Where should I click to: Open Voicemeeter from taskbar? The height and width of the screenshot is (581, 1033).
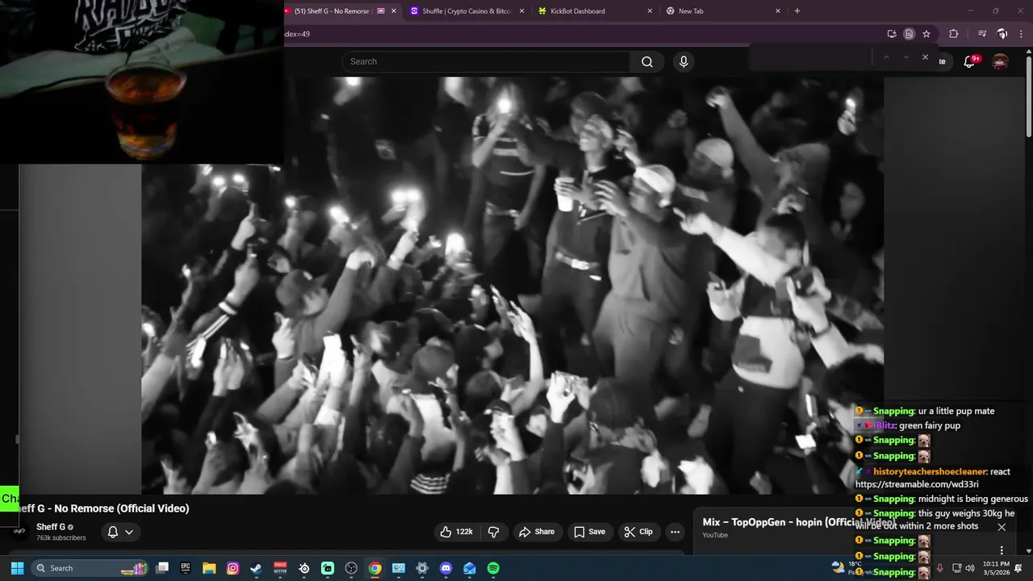click(280, 568)
